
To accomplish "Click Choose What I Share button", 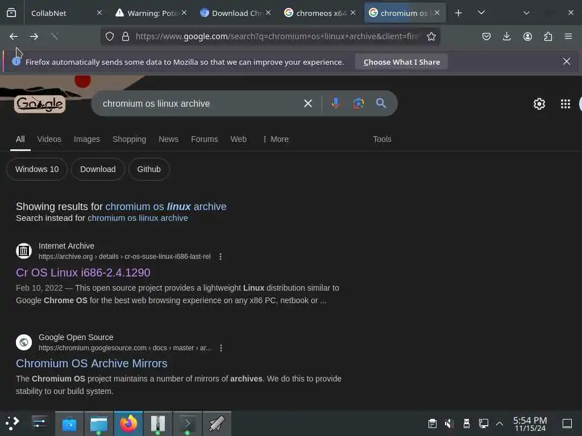I will pyautogui.click(x=402, y=62).
